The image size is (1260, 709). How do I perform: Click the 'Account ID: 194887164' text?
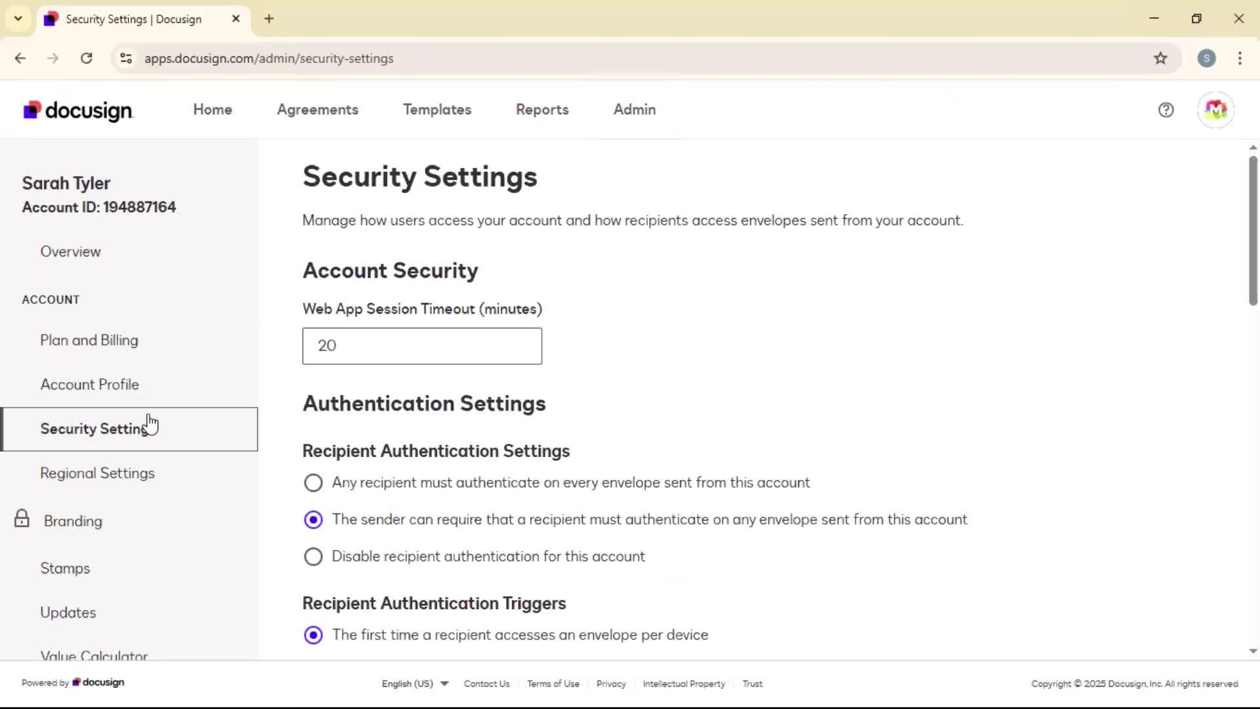click(x=99, y=207)
